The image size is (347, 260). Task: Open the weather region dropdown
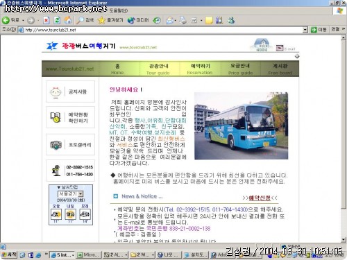point(81,194)
